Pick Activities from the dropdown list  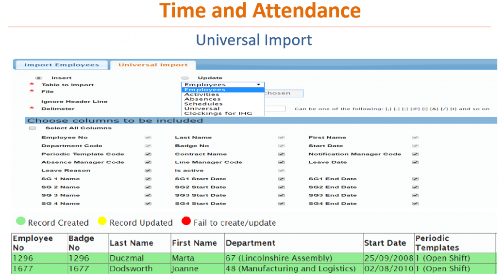(202, 94)
